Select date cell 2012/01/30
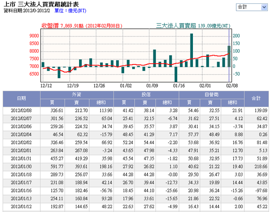This screenshot has height=212, width=272. (21, 167)
